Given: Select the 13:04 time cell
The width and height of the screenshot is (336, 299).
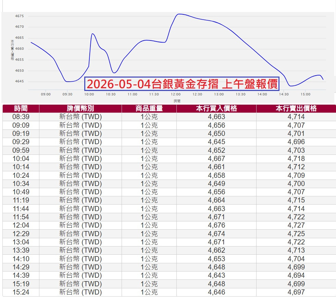Looking at the screenshot, I should tap(21, 242).
